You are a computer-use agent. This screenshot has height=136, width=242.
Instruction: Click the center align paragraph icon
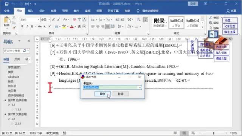pos(98,26)
